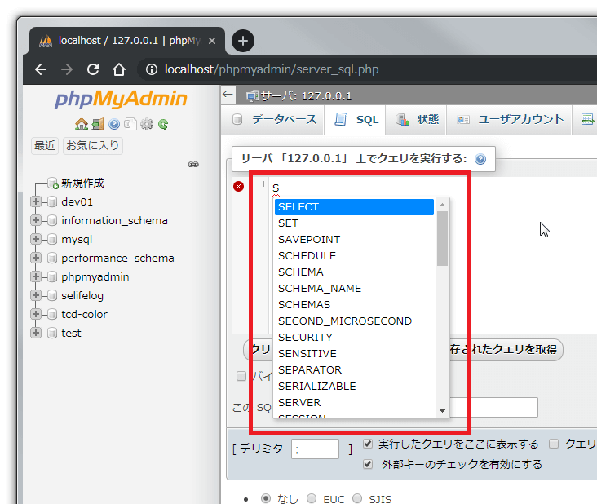Toggle the show executed query here checkbox
Viewport: 597px width, 504px height.
[368, 444]
